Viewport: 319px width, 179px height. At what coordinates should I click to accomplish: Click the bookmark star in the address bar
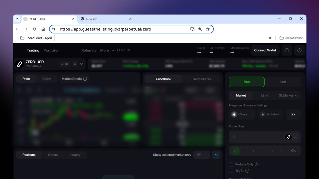(x=208, y=29)
